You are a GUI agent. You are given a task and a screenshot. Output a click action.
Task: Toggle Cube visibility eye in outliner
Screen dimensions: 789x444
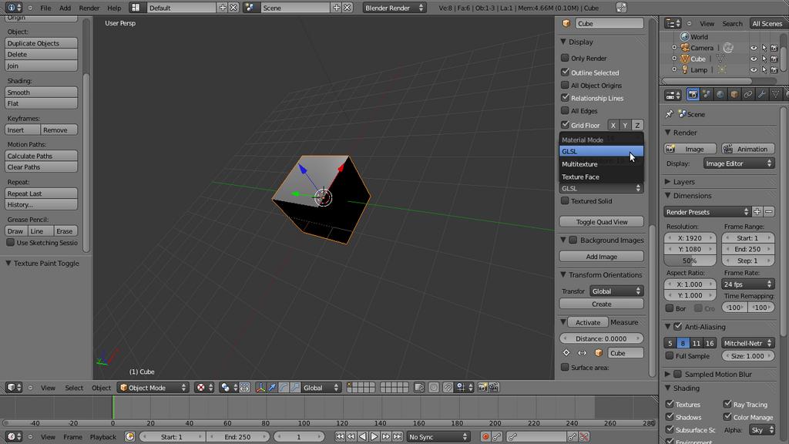click(x=754, y=59)
